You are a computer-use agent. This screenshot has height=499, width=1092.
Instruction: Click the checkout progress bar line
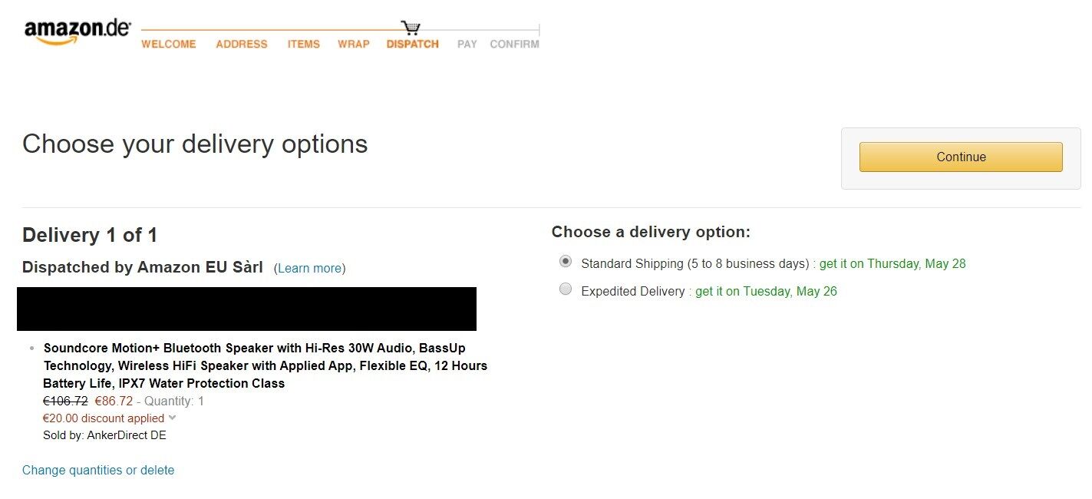coord(340,31)
